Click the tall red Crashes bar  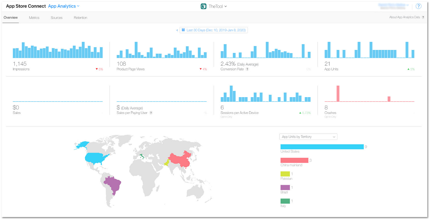(338, 93)
